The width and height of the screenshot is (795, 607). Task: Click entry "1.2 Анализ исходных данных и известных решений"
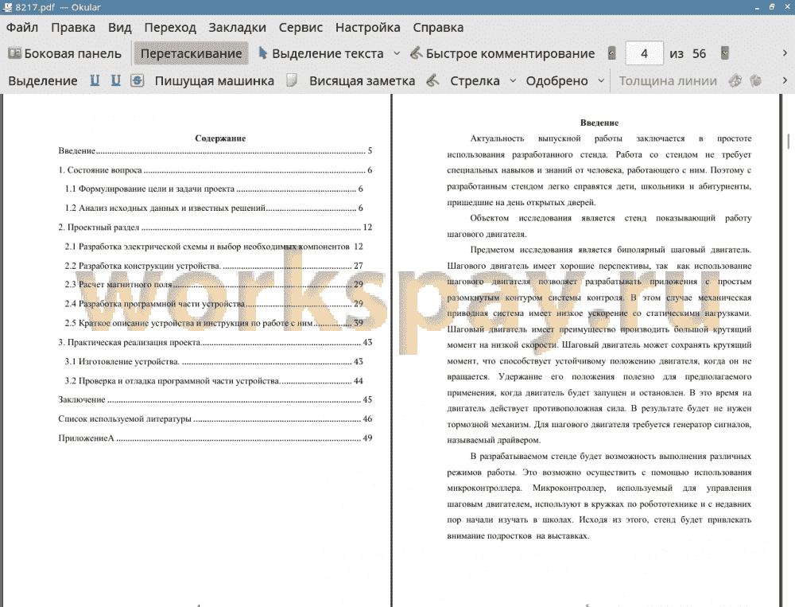coord(214,208)
